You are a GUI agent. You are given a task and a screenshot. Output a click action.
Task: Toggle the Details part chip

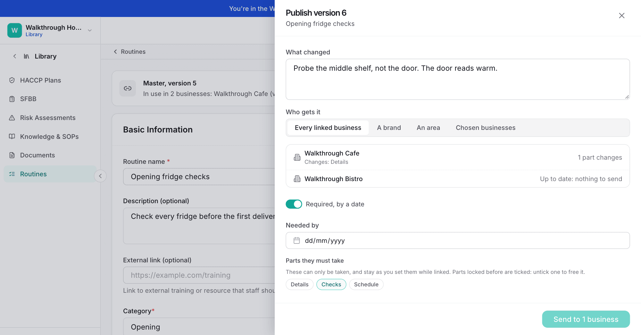point(300,284)
